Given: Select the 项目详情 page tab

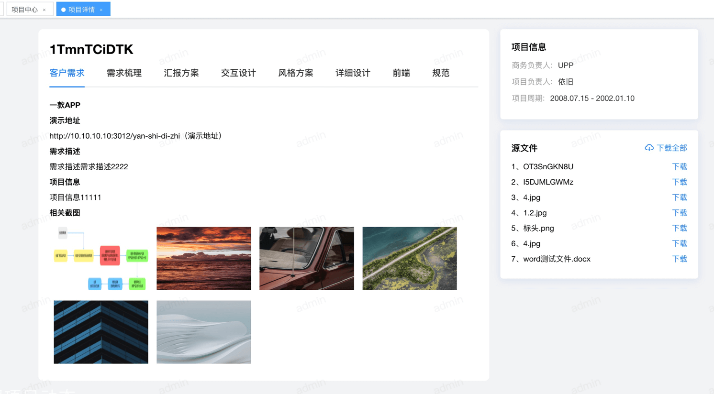Looking at the screenshot, I should point(83,9).
